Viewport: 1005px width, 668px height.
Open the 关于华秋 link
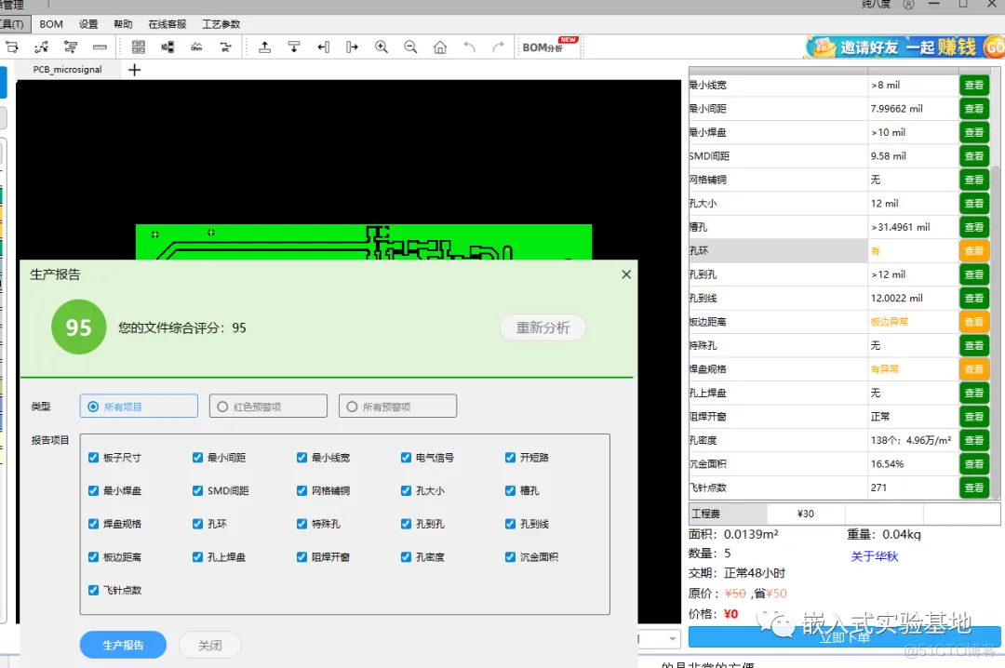(874, 556)
